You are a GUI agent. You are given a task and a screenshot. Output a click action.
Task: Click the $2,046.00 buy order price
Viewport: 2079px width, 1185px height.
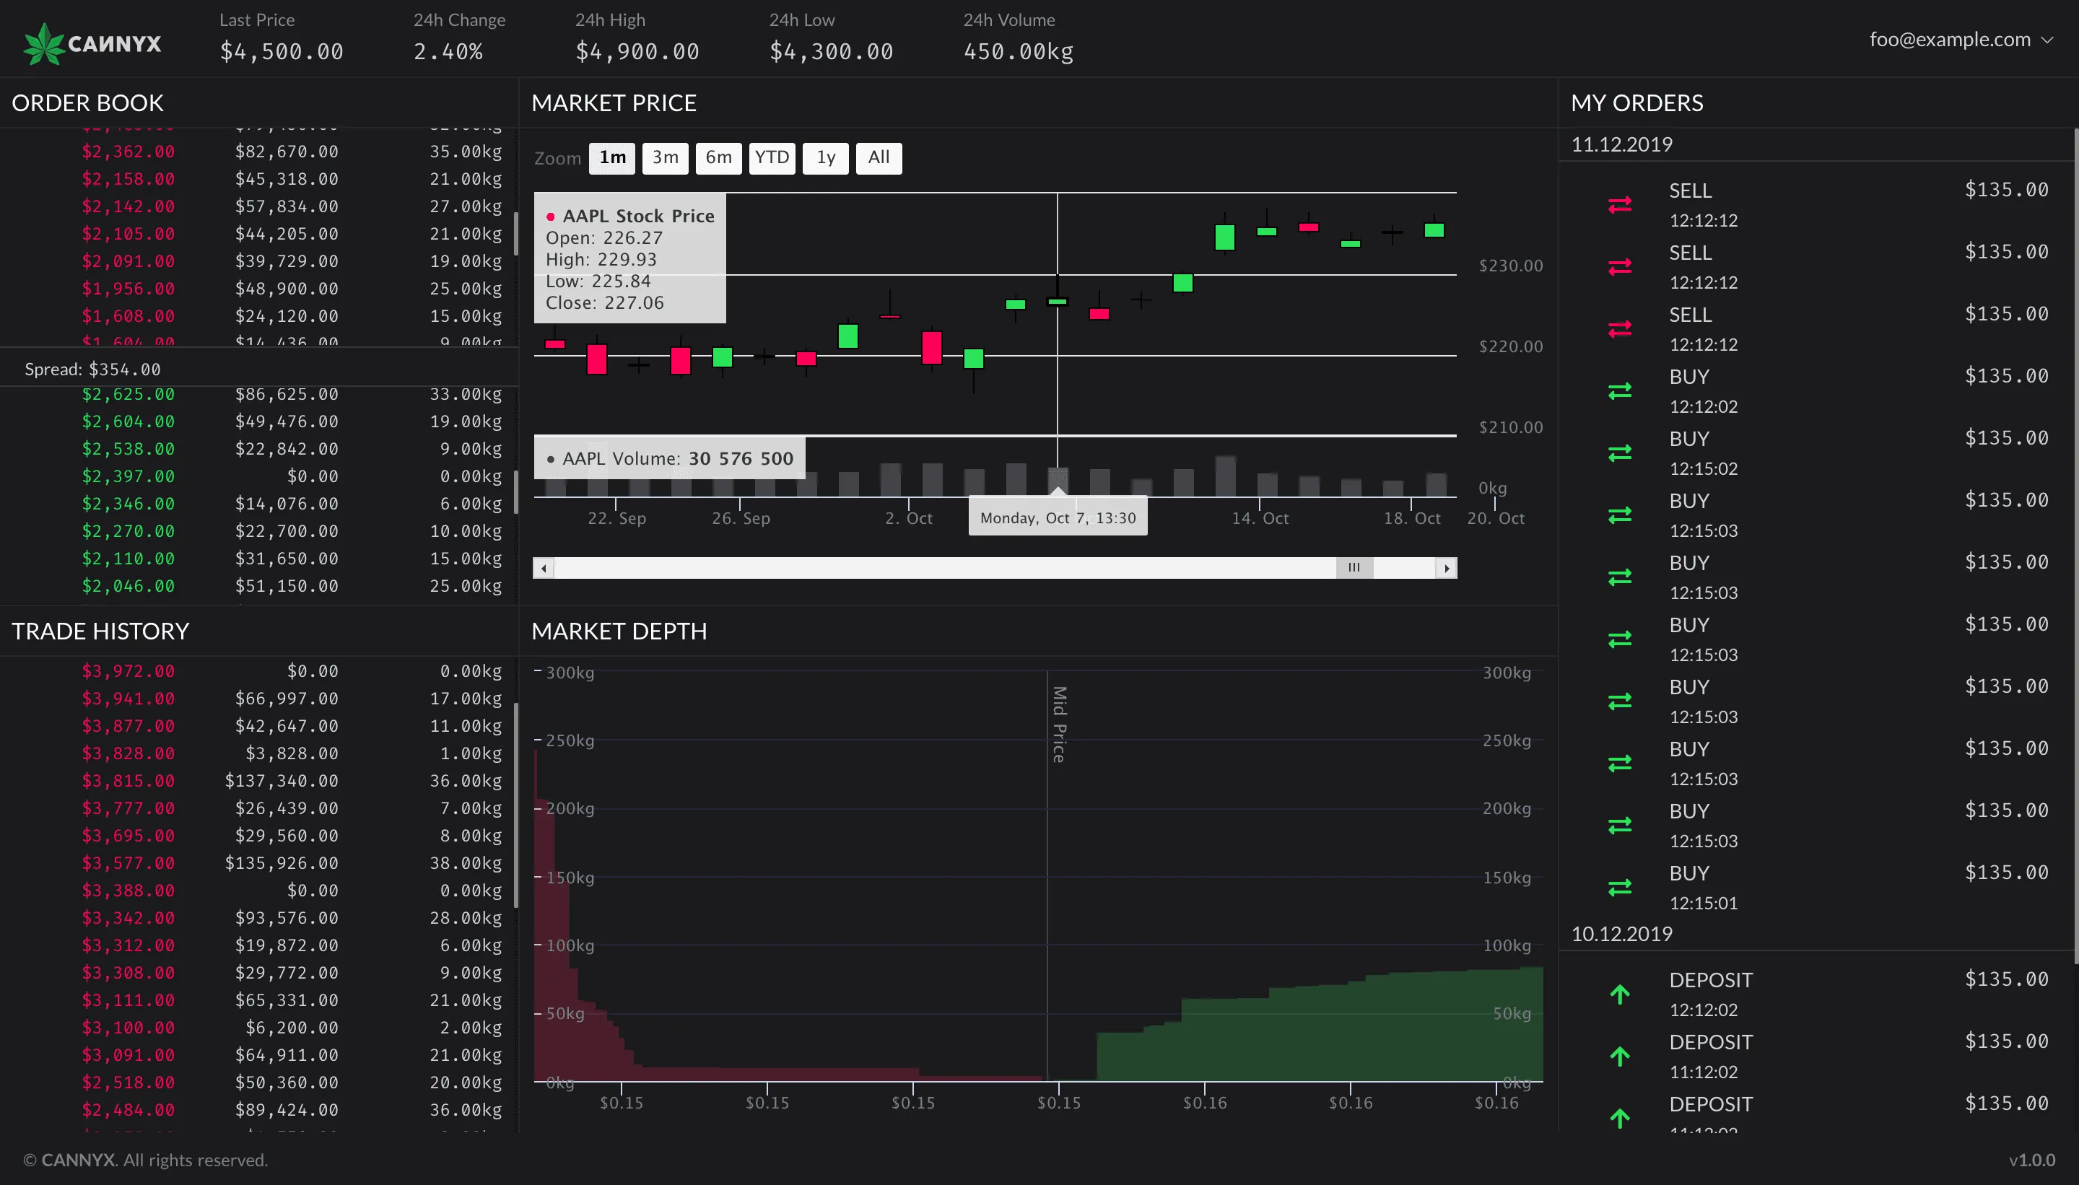coord(128,586)
